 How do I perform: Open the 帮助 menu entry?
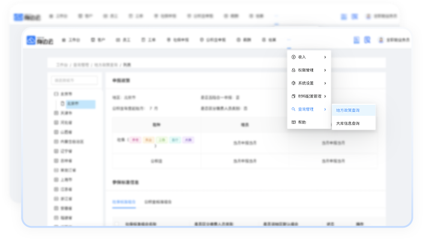pyautogui.click(x=309, y=122)
